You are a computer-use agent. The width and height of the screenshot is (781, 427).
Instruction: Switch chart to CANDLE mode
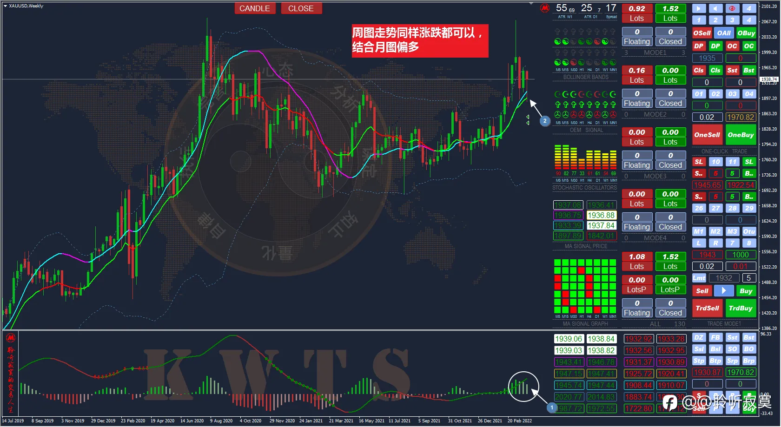[x=254, y=8]
